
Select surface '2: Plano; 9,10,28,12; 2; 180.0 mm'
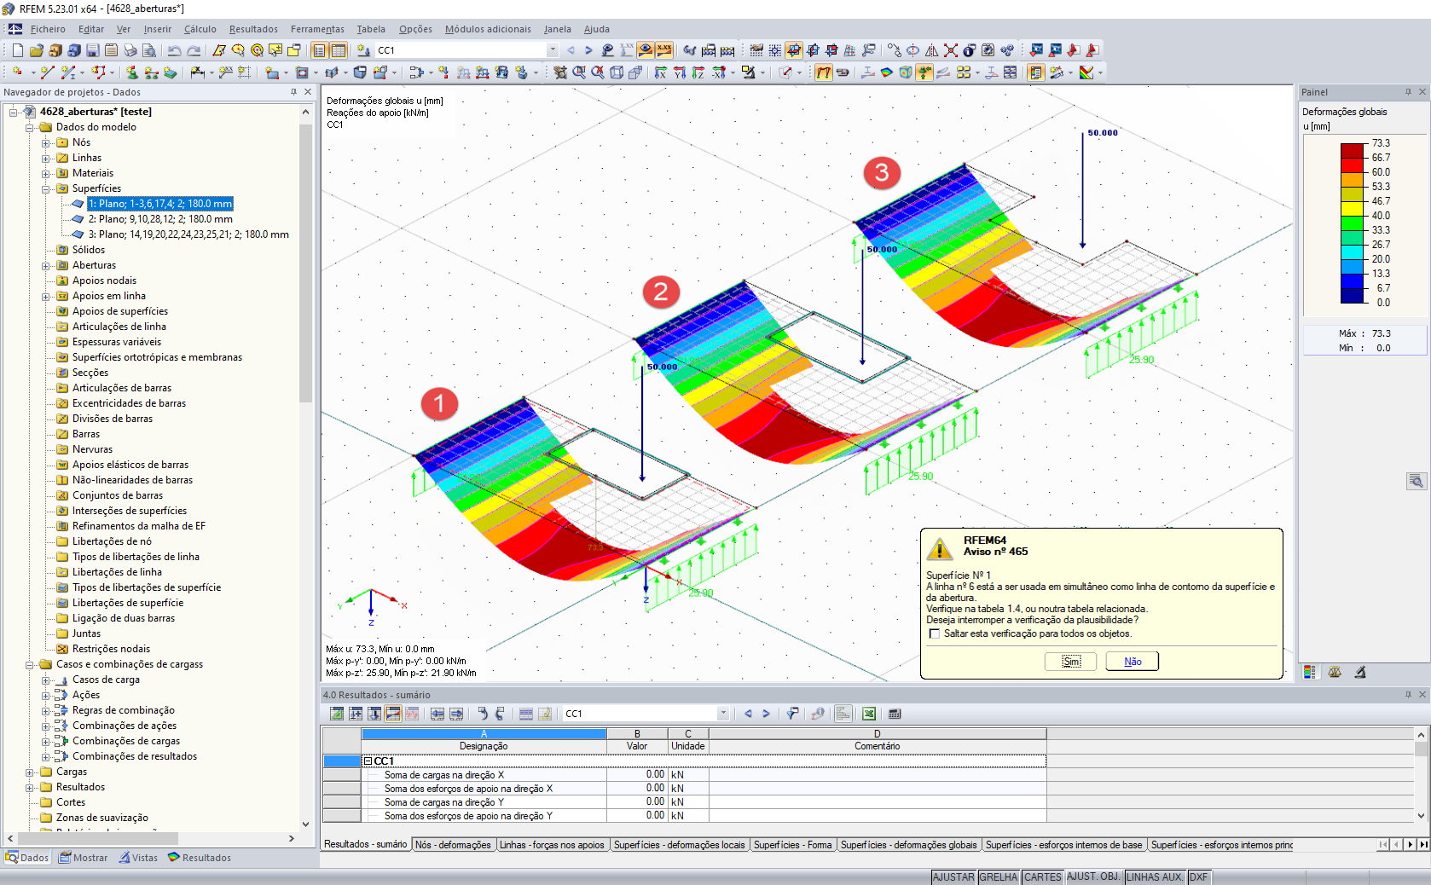click(160, 219)
